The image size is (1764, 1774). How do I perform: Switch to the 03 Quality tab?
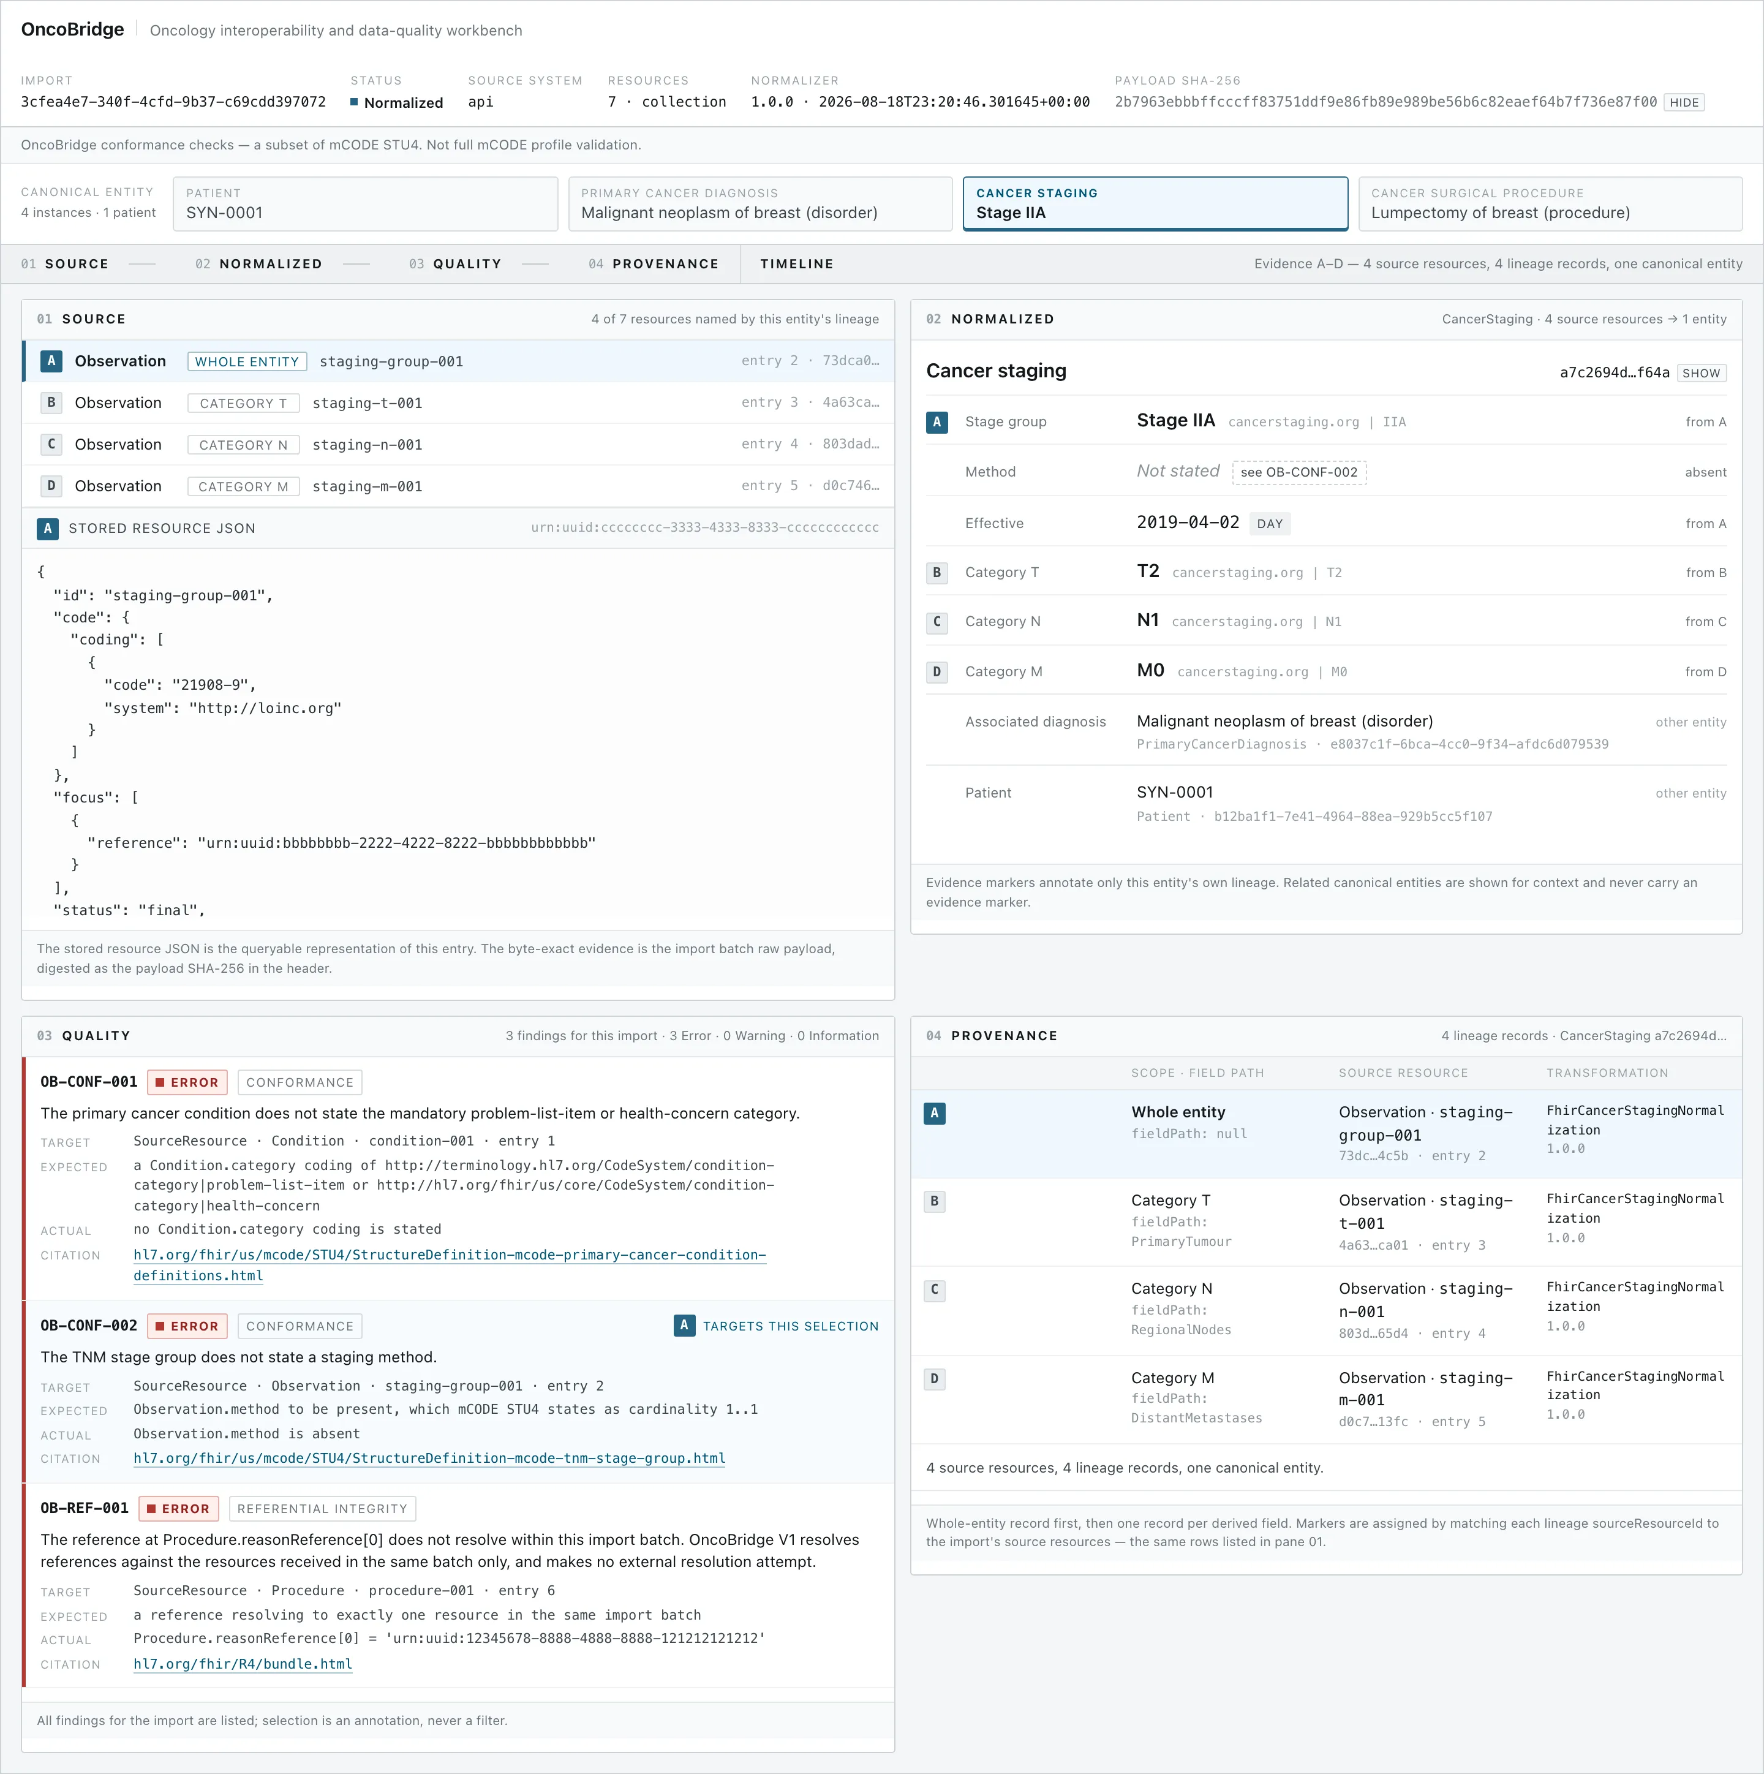tap(456, 263)
